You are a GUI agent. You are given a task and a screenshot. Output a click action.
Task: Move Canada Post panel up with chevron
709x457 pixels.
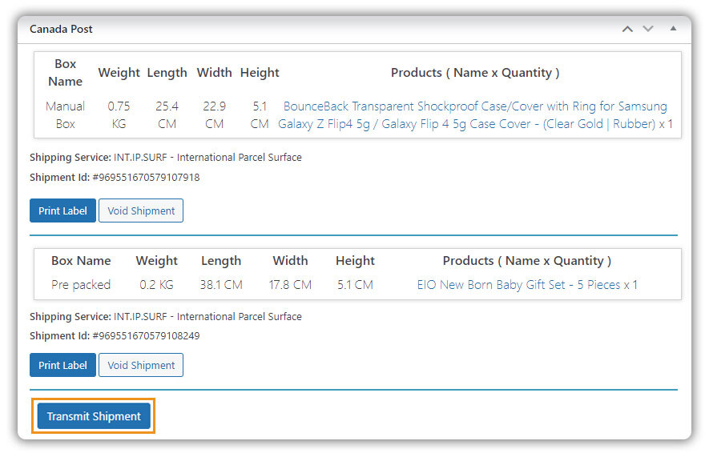tap(627, 29)
